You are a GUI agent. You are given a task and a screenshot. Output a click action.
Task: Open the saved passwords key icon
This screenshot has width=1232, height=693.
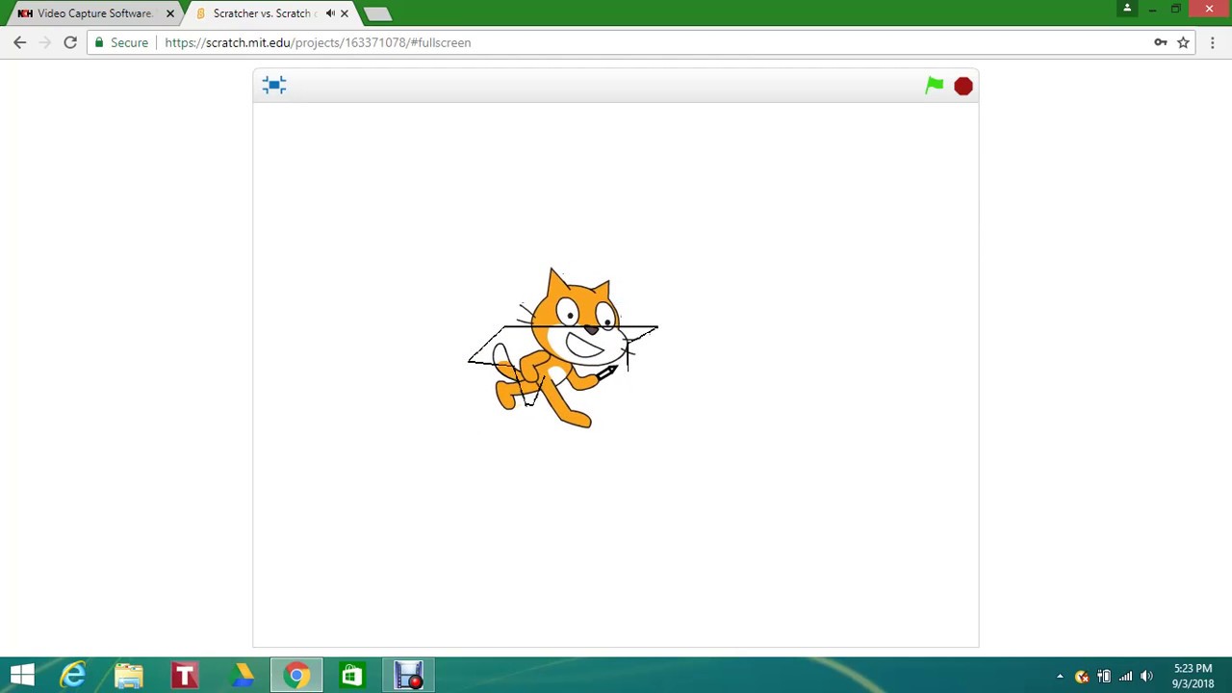(x=1161, y=42)
